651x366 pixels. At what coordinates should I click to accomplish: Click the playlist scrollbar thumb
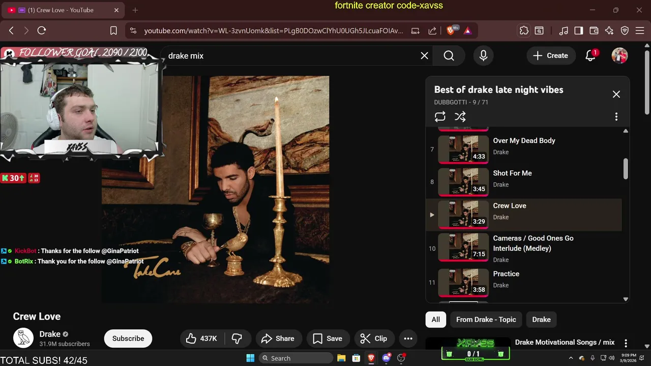(x=626, y=169)
